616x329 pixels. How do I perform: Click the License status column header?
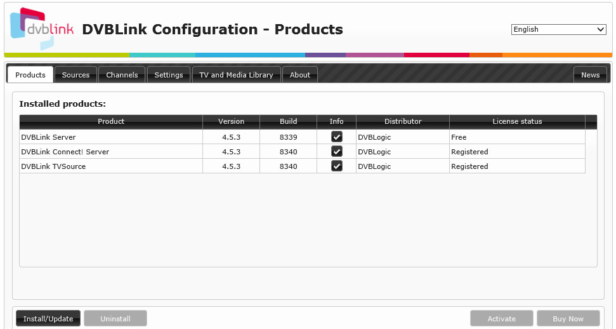[x=517, y=121]
